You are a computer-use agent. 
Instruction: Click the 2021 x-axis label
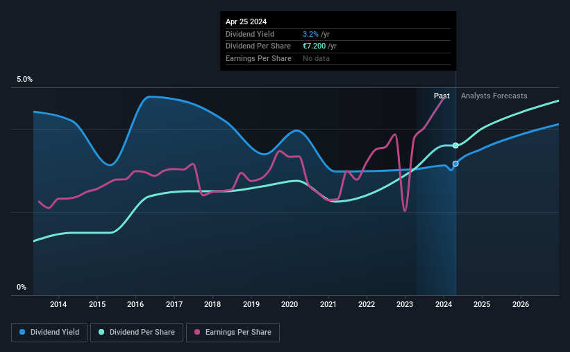click(328, 304)
